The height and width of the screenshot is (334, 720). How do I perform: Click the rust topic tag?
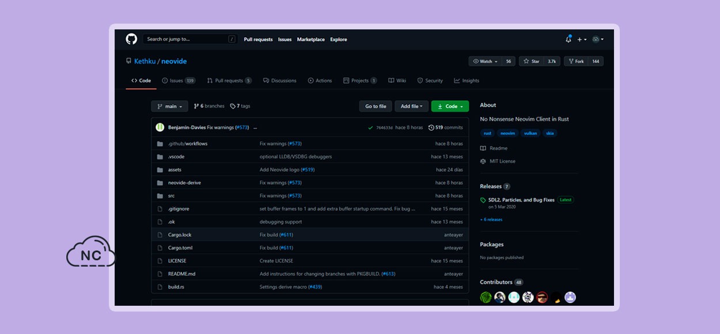[x=487, y=133]
